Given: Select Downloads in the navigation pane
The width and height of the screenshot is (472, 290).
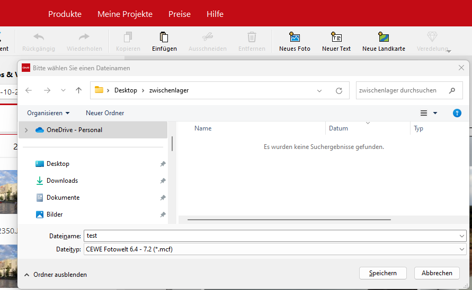Looking at the screenshot, I should click(62, 181).
